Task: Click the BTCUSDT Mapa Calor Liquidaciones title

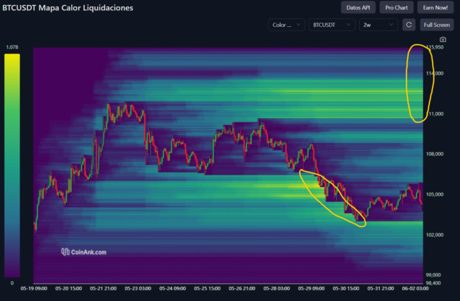Action: coord(68,8)
